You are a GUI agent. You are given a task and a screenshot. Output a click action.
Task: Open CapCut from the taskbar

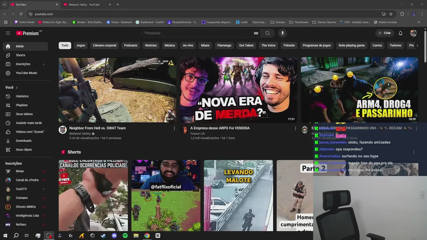(x=158, y=236)
